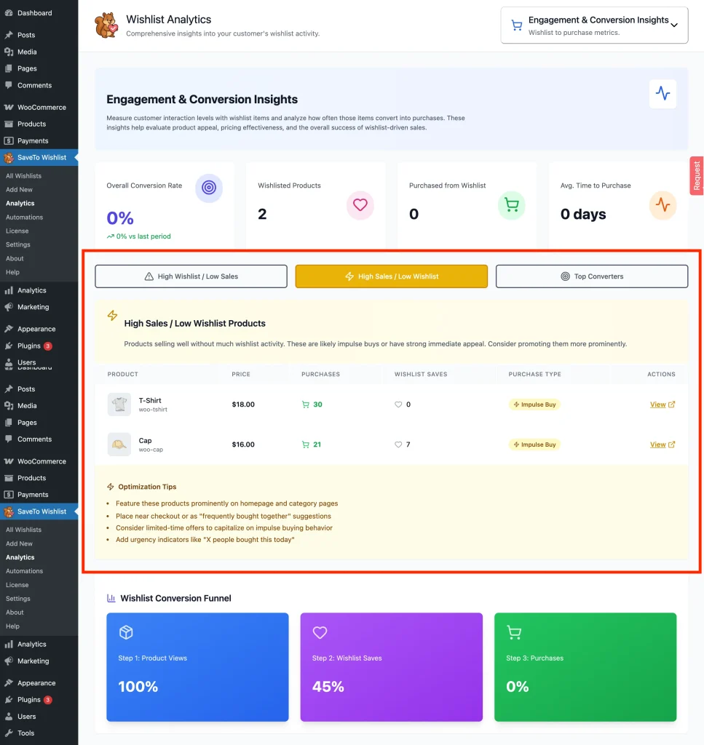Open the Engagement & Conversion Insights dropdown
The image size is (704, 745).
click(x=593, y=25)
